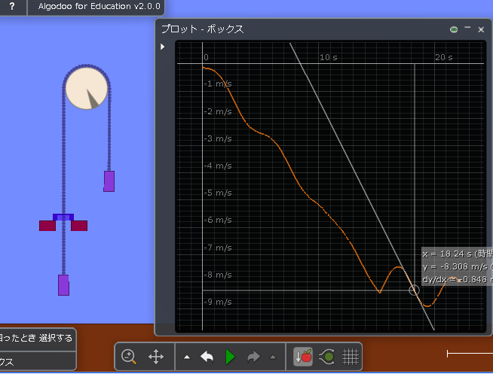Image resolution: width=493 pixels, height=380 pixels.
Task: Select the Pan/move view tool
Action: coord(156,357)
